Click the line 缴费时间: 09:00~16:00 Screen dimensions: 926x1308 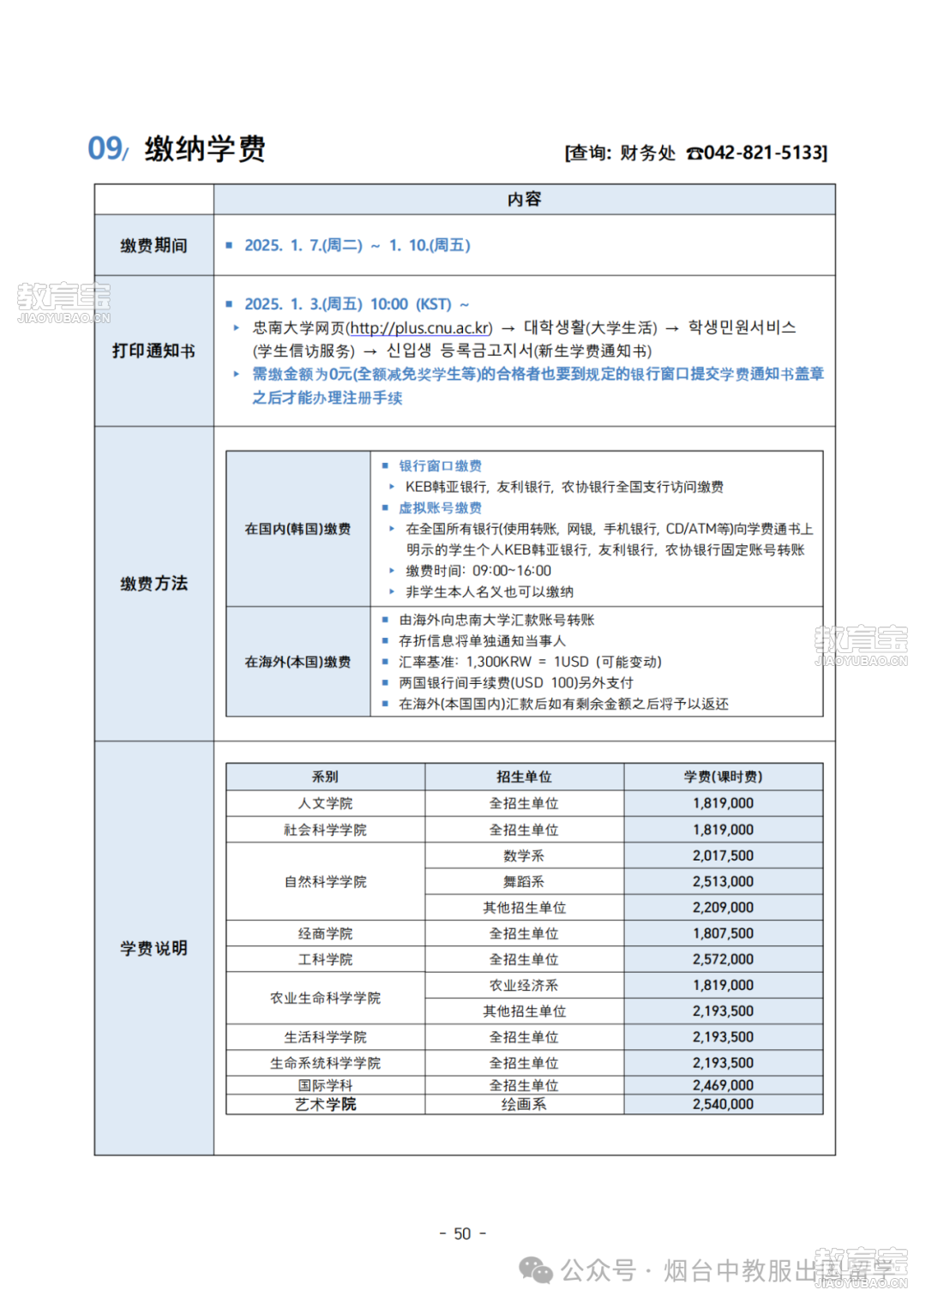click(478, 571)
